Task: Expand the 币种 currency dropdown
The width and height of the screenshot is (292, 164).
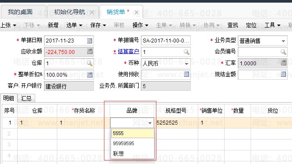Action: coord(186,64)
